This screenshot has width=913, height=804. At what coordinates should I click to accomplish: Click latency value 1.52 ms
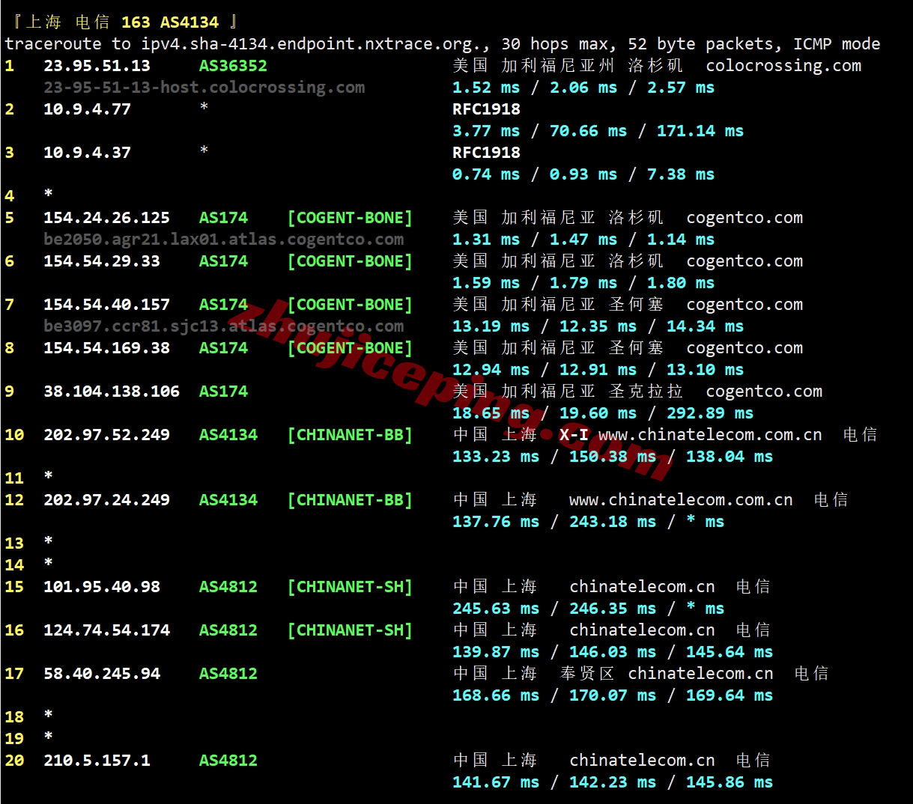(486, 88)
